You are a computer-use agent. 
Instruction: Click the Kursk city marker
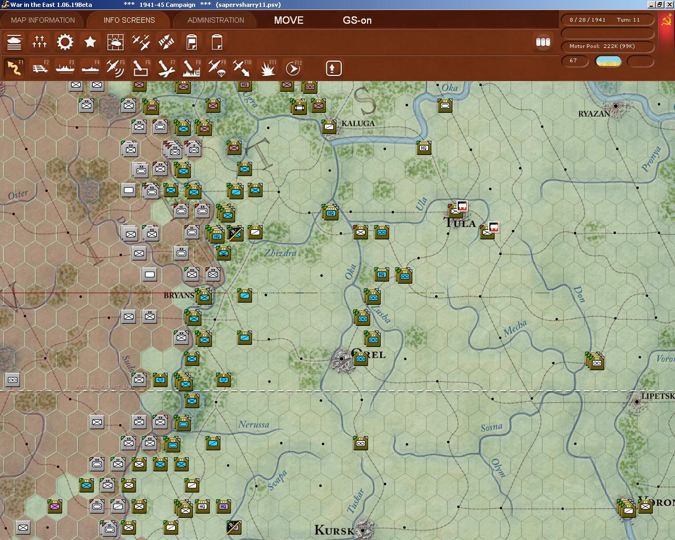(x=362, y=529)
